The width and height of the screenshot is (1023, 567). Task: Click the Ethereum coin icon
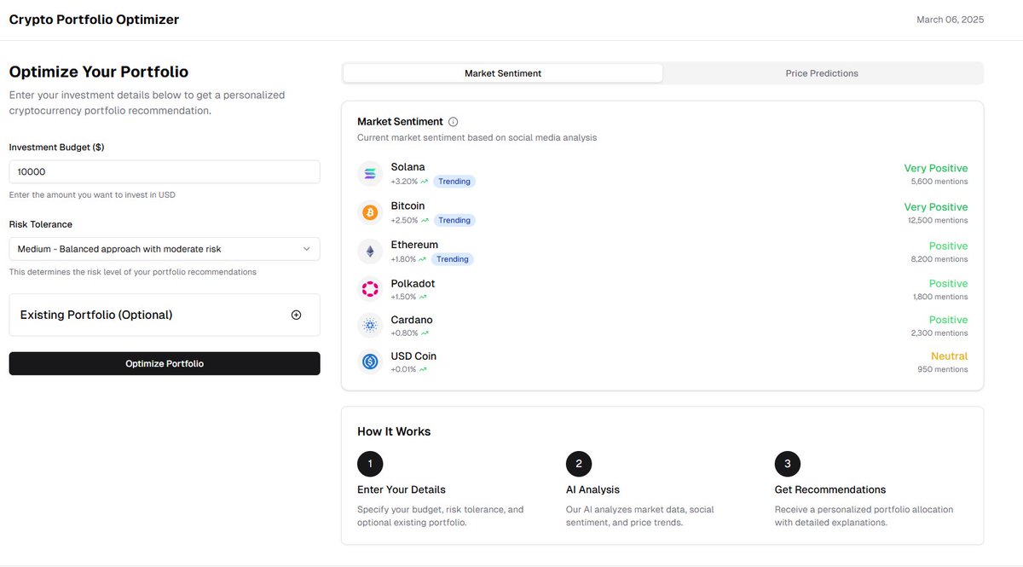(370, 252)
